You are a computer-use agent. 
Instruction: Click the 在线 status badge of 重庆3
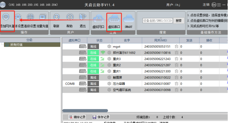tap(93, 59)
